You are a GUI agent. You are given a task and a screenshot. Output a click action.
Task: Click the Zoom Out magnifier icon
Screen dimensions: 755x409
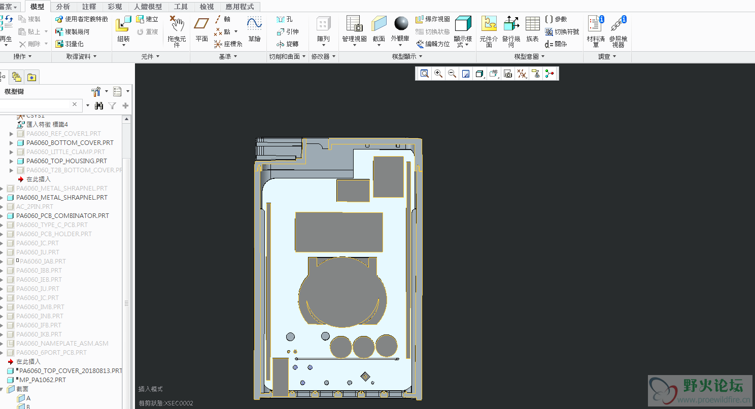[x=452, y=74]
